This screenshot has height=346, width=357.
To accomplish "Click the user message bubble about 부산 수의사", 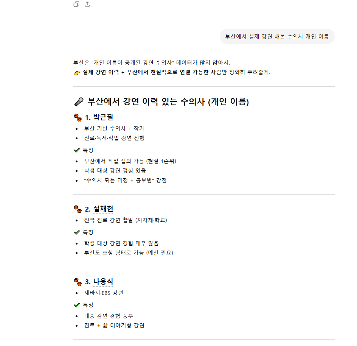I will (277, 36).
